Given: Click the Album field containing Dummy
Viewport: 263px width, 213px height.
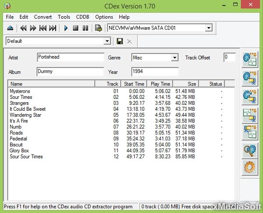Looking at the screenshot, I should [x=70, y=72].
